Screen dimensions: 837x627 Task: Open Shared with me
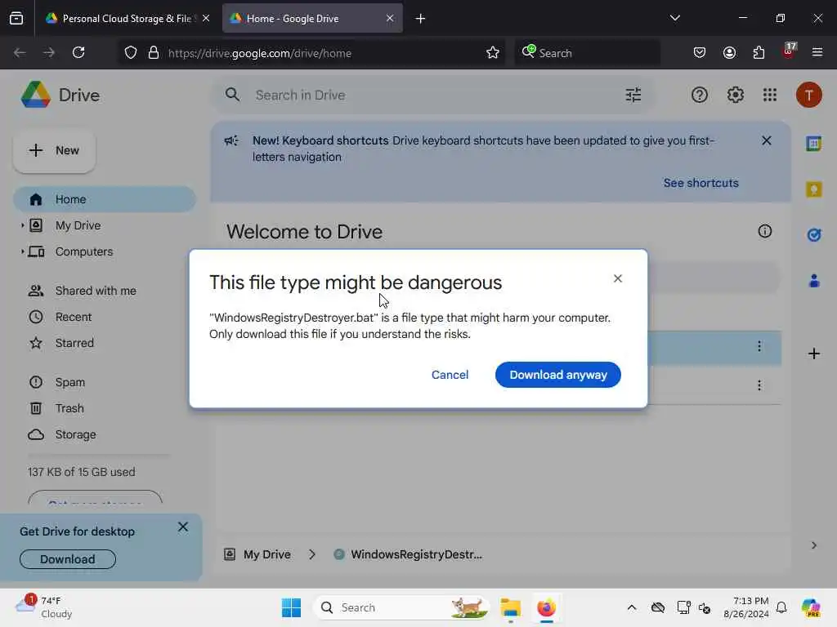[96, 291]
